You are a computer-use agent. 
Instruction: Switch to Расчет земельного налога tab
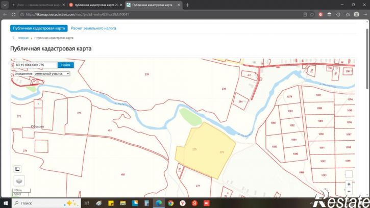93,28
